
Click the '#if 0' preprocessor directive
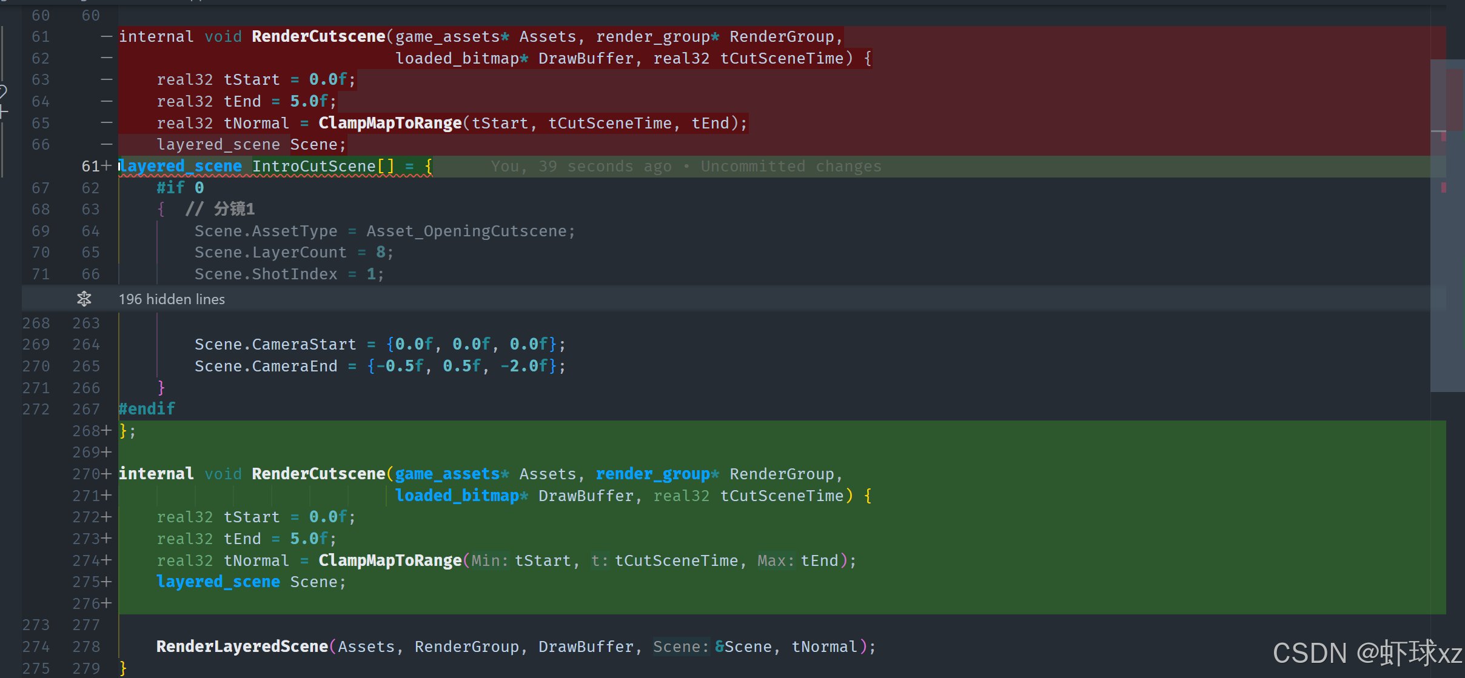pyautogui.click(x=180, y=188)
